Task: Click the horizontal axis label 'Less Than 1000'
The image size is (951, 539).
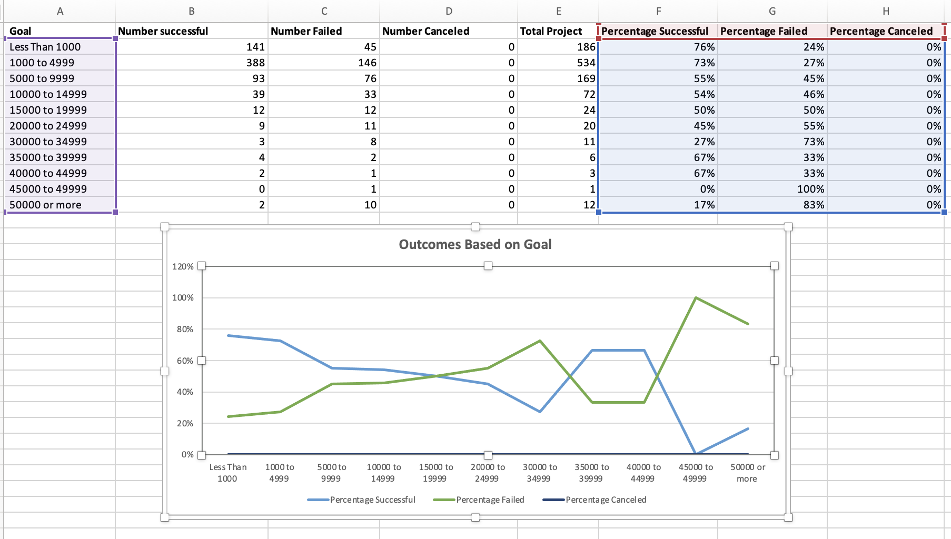Action: [229, 472]
